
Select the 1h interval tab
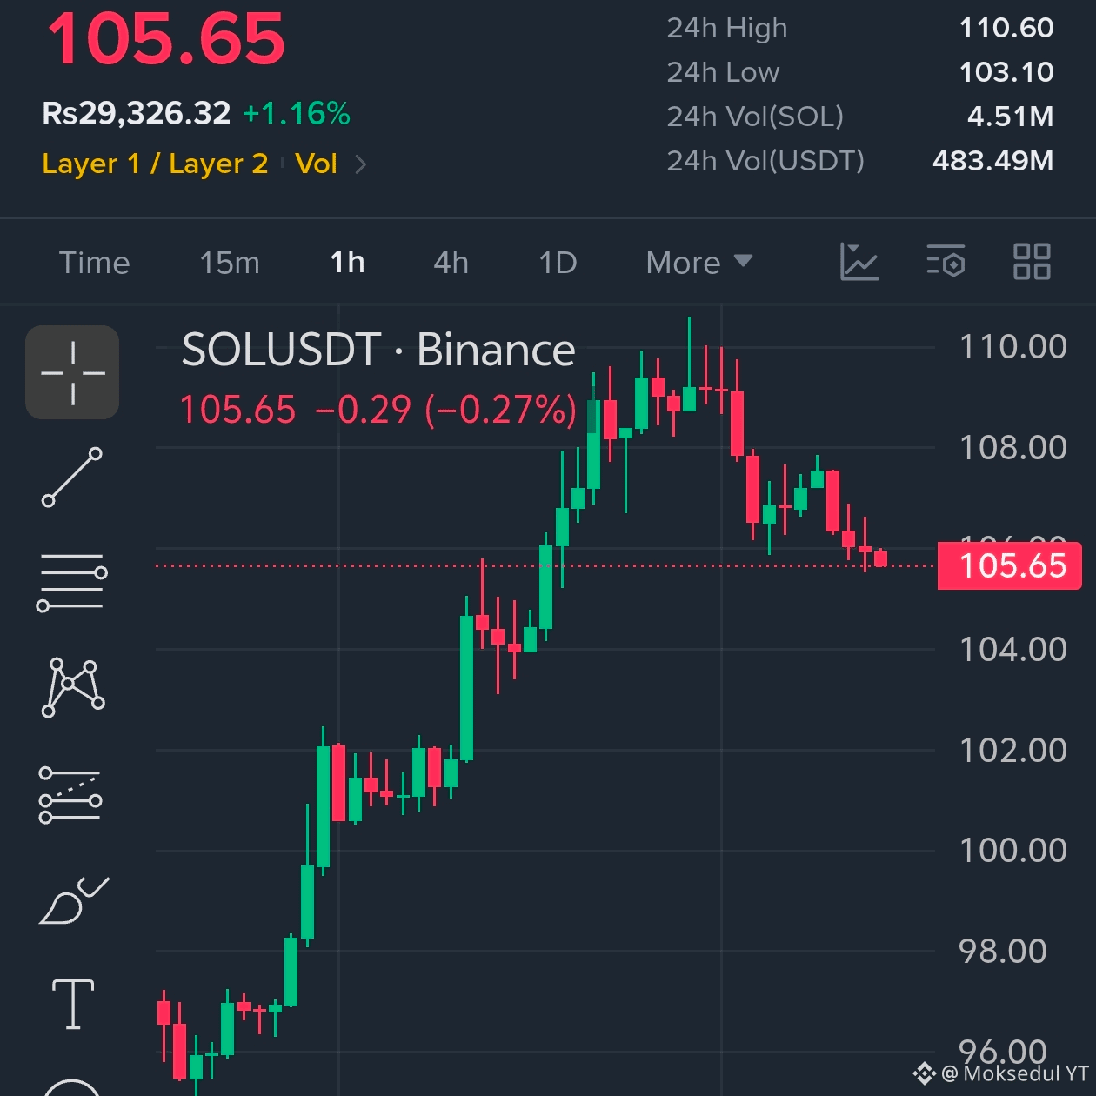point(347,263)
